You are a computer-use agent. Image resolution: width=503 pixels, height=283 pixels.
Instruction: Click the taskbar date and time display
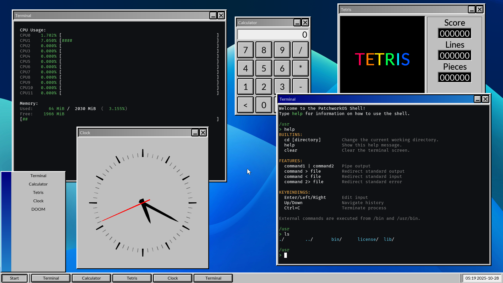(x=482, y=278)
